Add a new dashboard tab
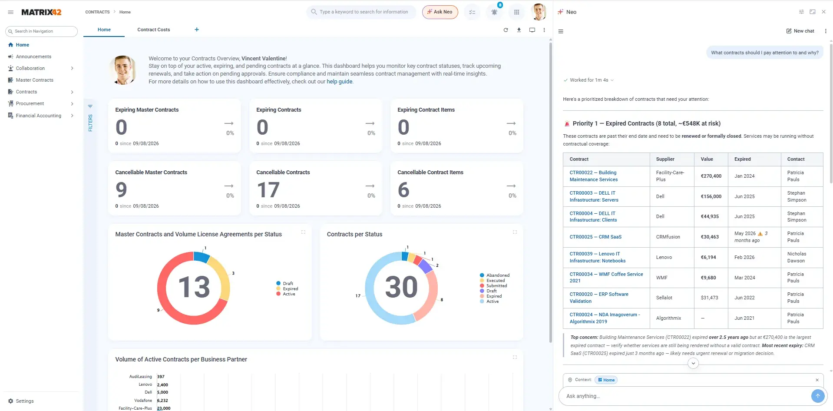This screenshot has width=833, height=411. point(197,30)
